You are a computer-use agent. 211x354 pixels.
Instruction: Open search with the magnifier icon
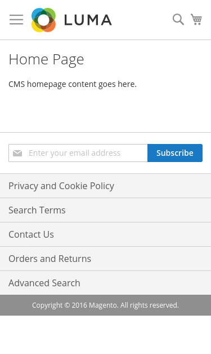(178, 19)
